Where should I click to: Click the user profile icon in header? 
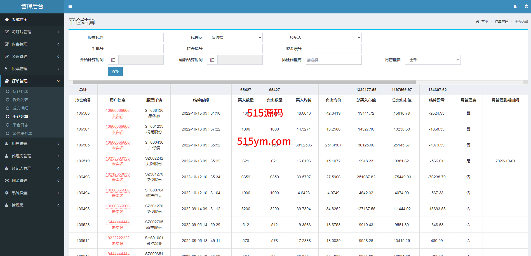[515, 6]
